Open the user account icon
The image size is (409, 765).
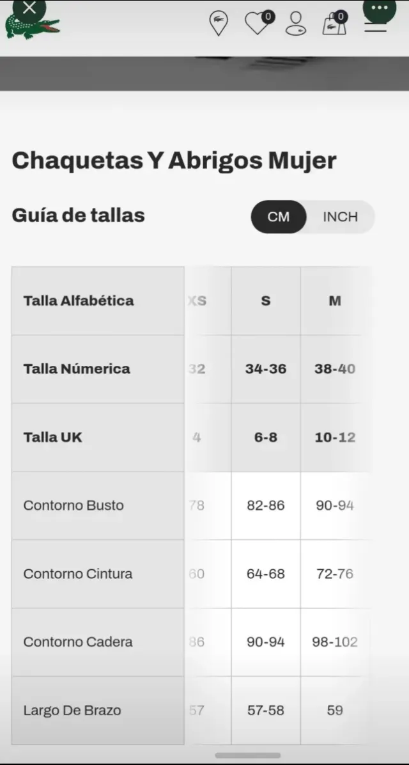click(x=295, y=23)
